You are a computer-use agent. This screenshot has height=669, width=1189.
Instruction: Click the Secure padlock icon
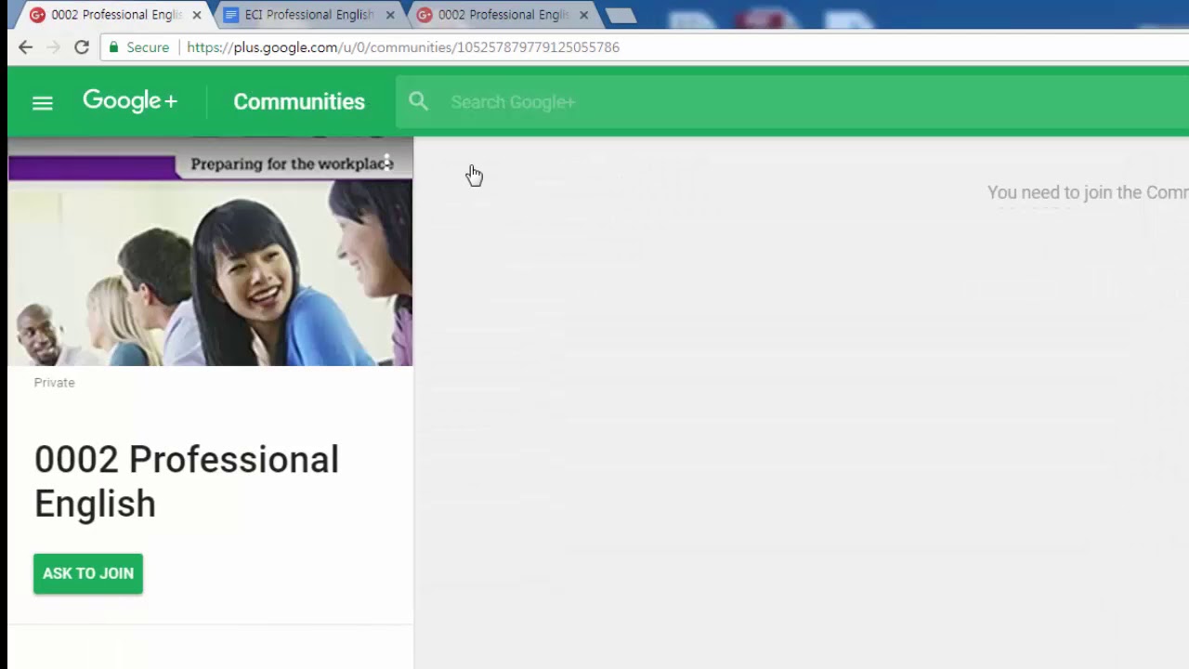click(x=113, y=47)
